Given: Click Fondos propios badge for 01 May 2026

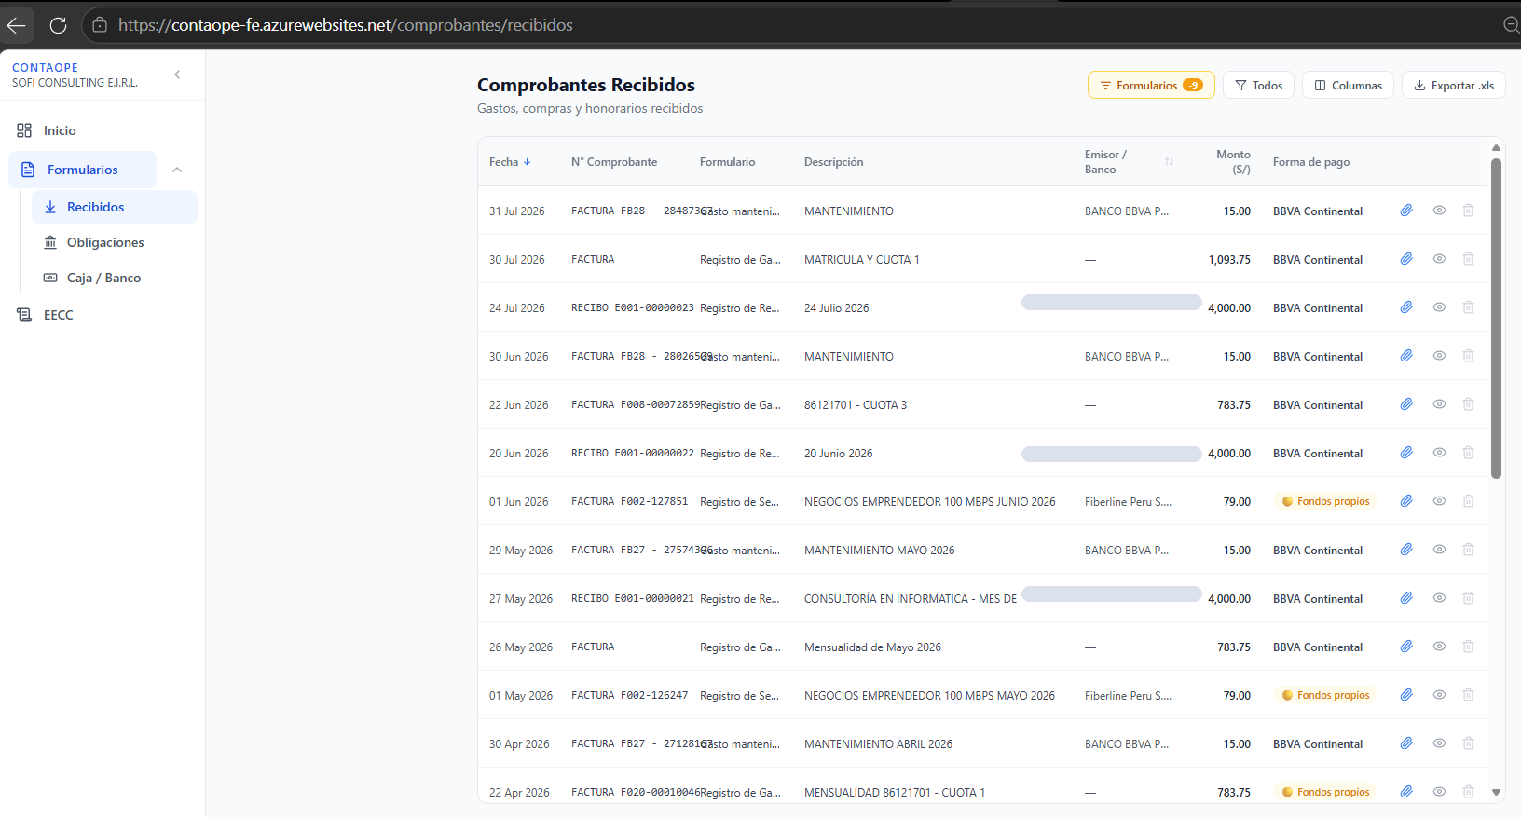Looking at the screenshot, I should tap(1325, 695).
